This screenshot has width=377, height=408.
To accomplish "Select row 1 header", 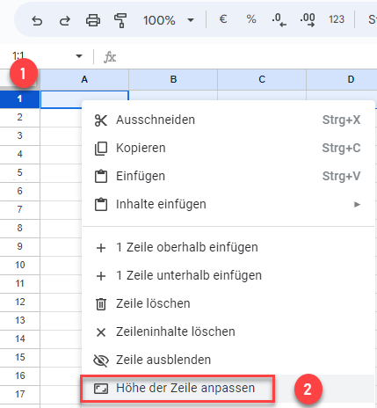I will tap(19, 99).
